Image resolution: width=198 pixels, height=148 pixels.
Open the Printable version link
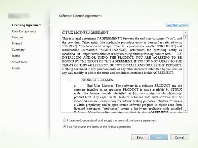[177, 25]
